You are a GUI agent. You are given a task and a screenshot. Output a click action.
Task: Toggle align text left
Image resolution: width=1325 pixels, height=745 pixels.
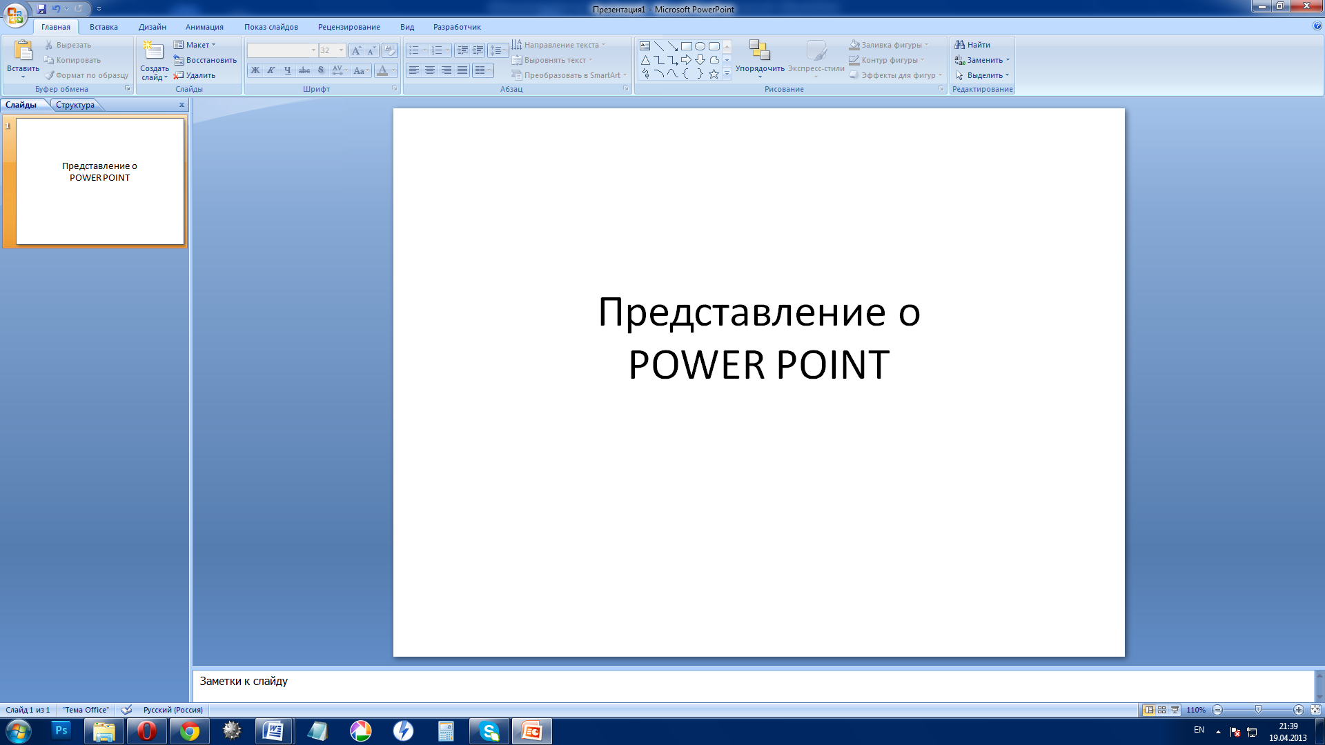(413, 70)
